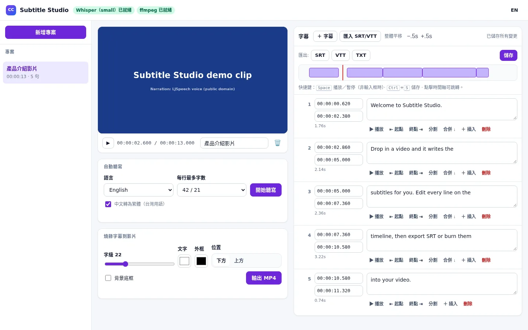
Task: Set start point 起點 for subtitle 2
Action: (396, 173)
